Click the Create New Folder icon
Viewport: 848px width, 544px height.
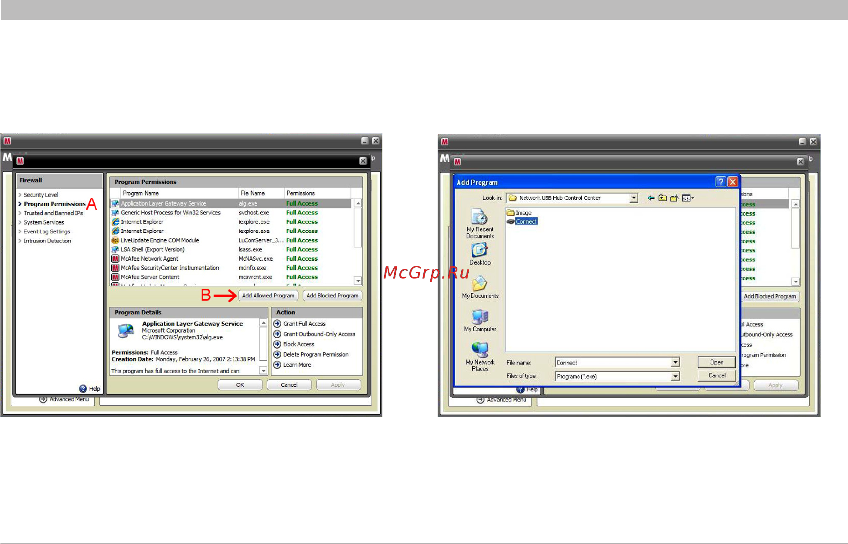(x=674, y=198)
